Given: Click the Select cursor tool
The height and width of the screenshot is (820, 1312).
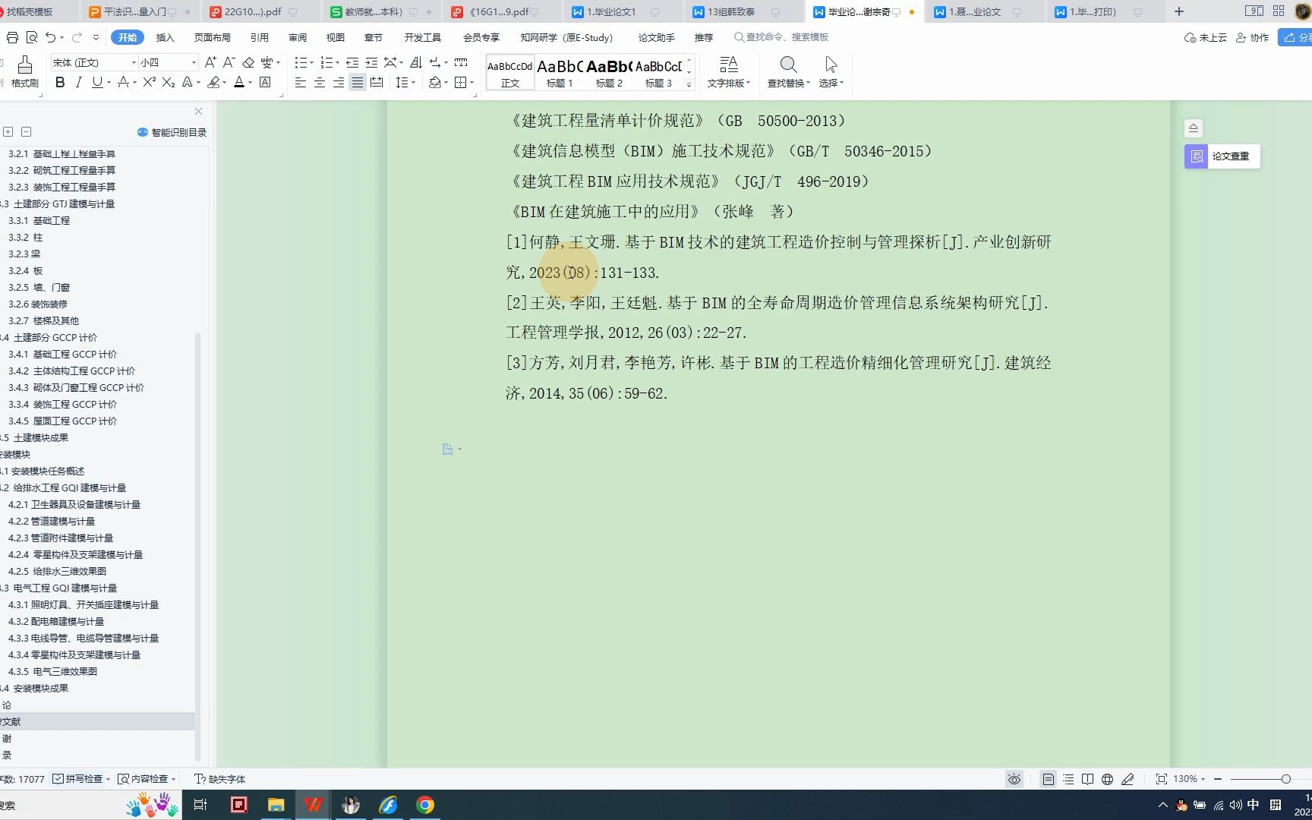Looking at the screenshot, I should [x=831, y=72].
